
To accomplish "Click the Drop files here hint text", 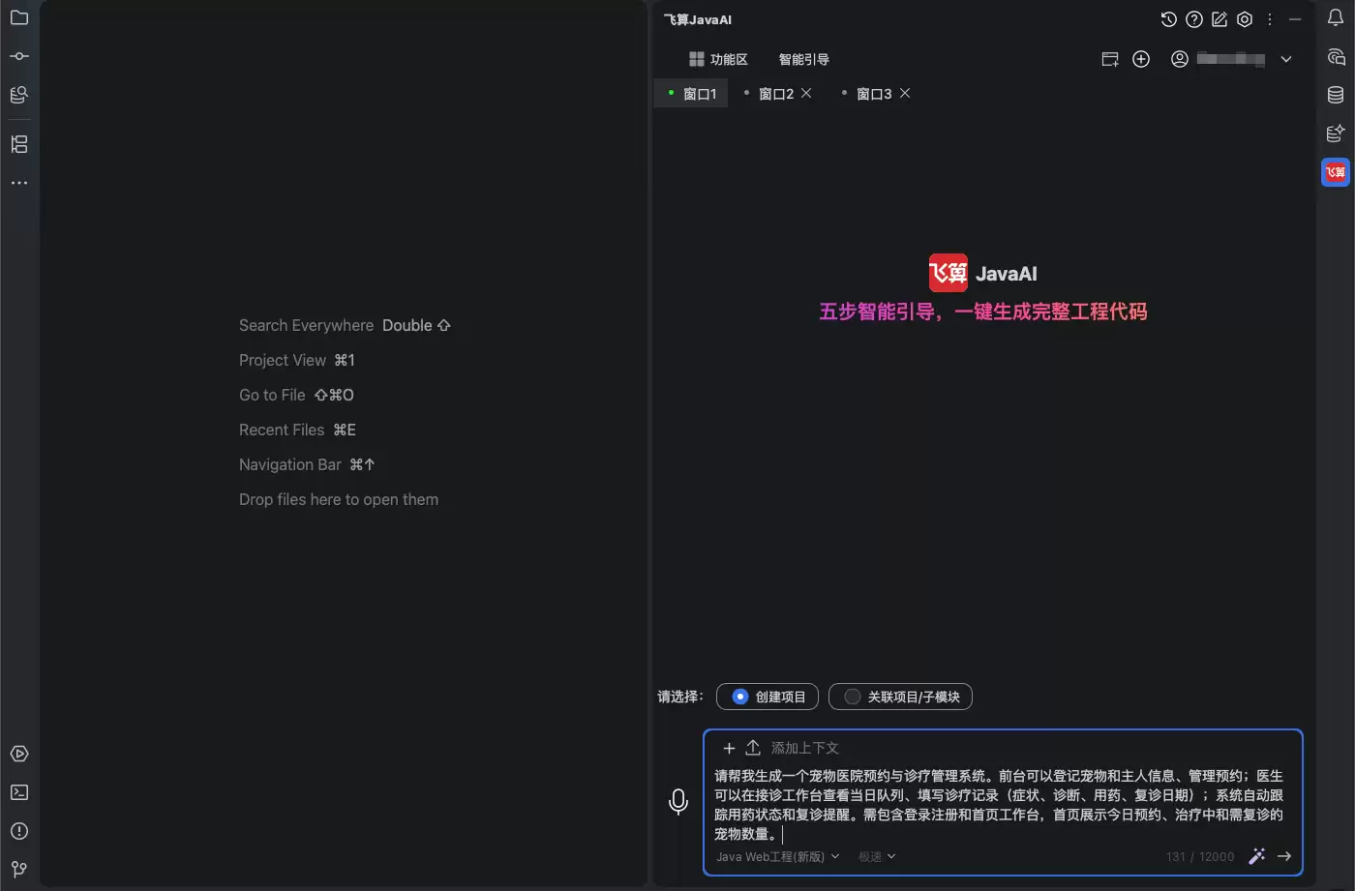I will coord(339,499).
